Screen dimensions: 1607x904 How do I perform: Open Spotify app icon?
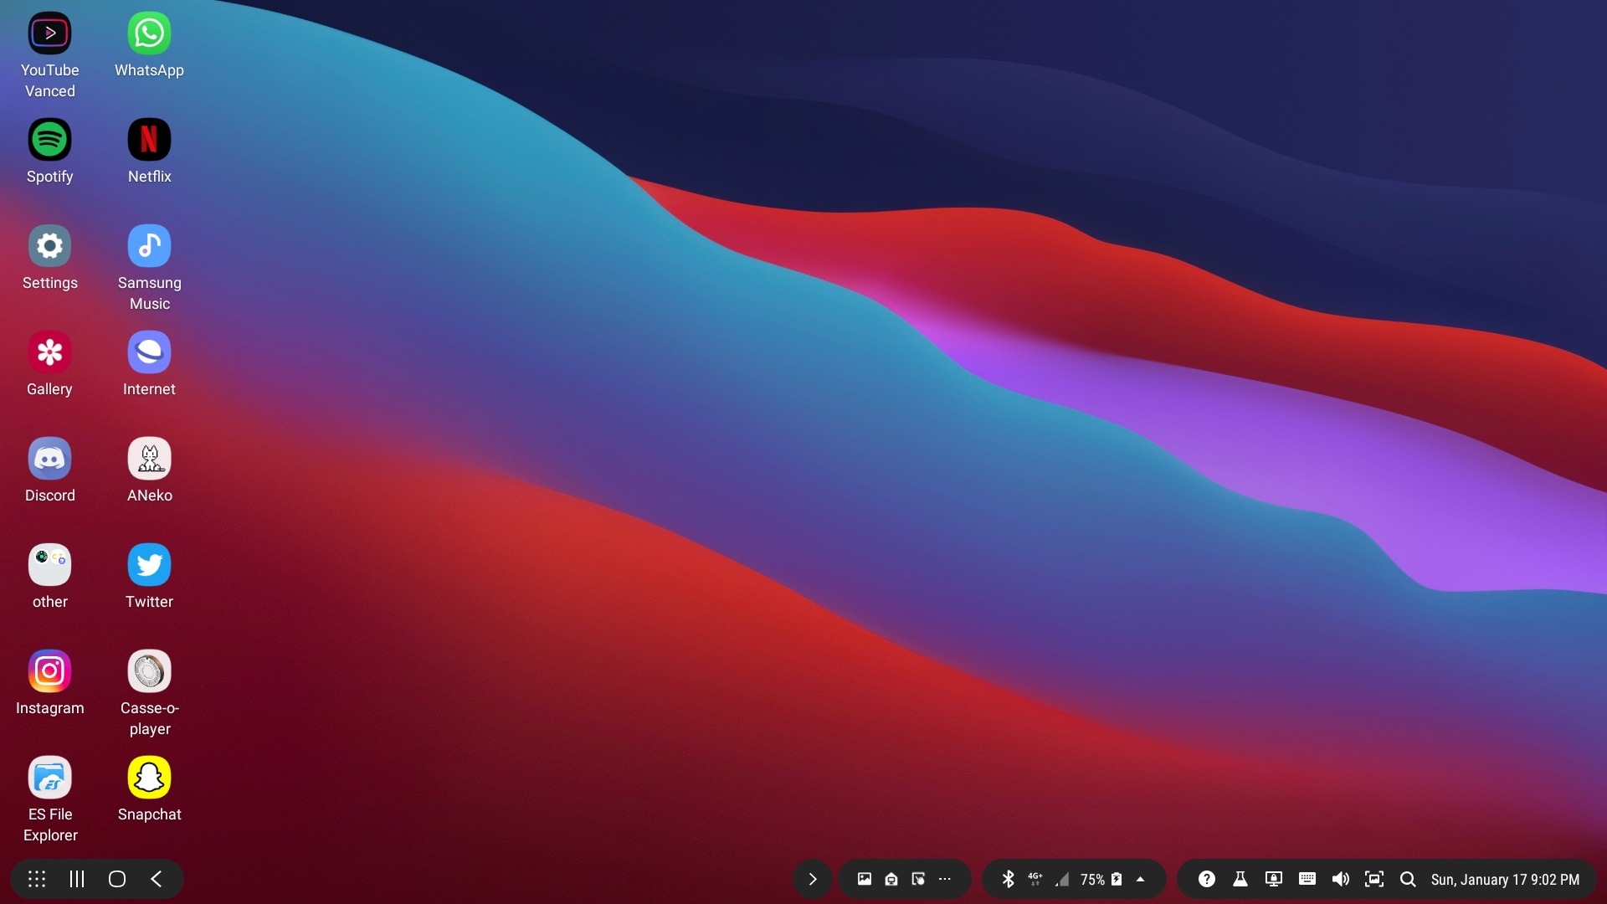50,140
